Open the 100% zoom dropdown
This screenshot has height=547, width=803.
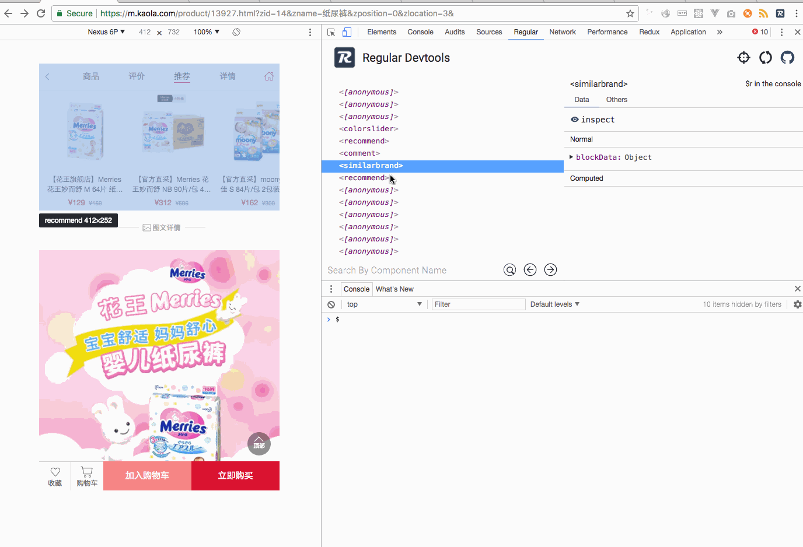[x=207, y=32]
